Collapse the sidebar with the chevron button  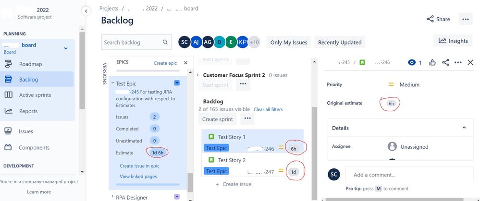(86, 11)
